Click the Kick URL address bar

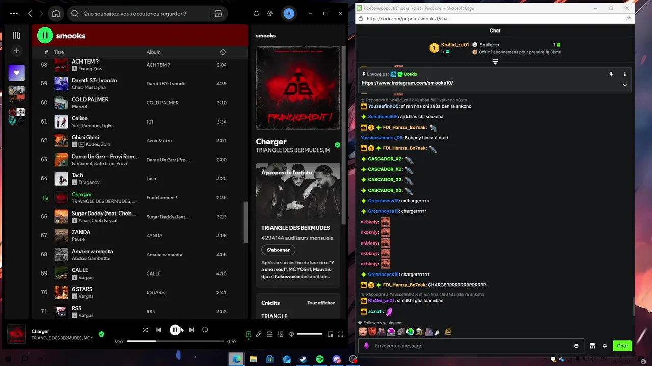pyautogui.click(x=489, y=19)
